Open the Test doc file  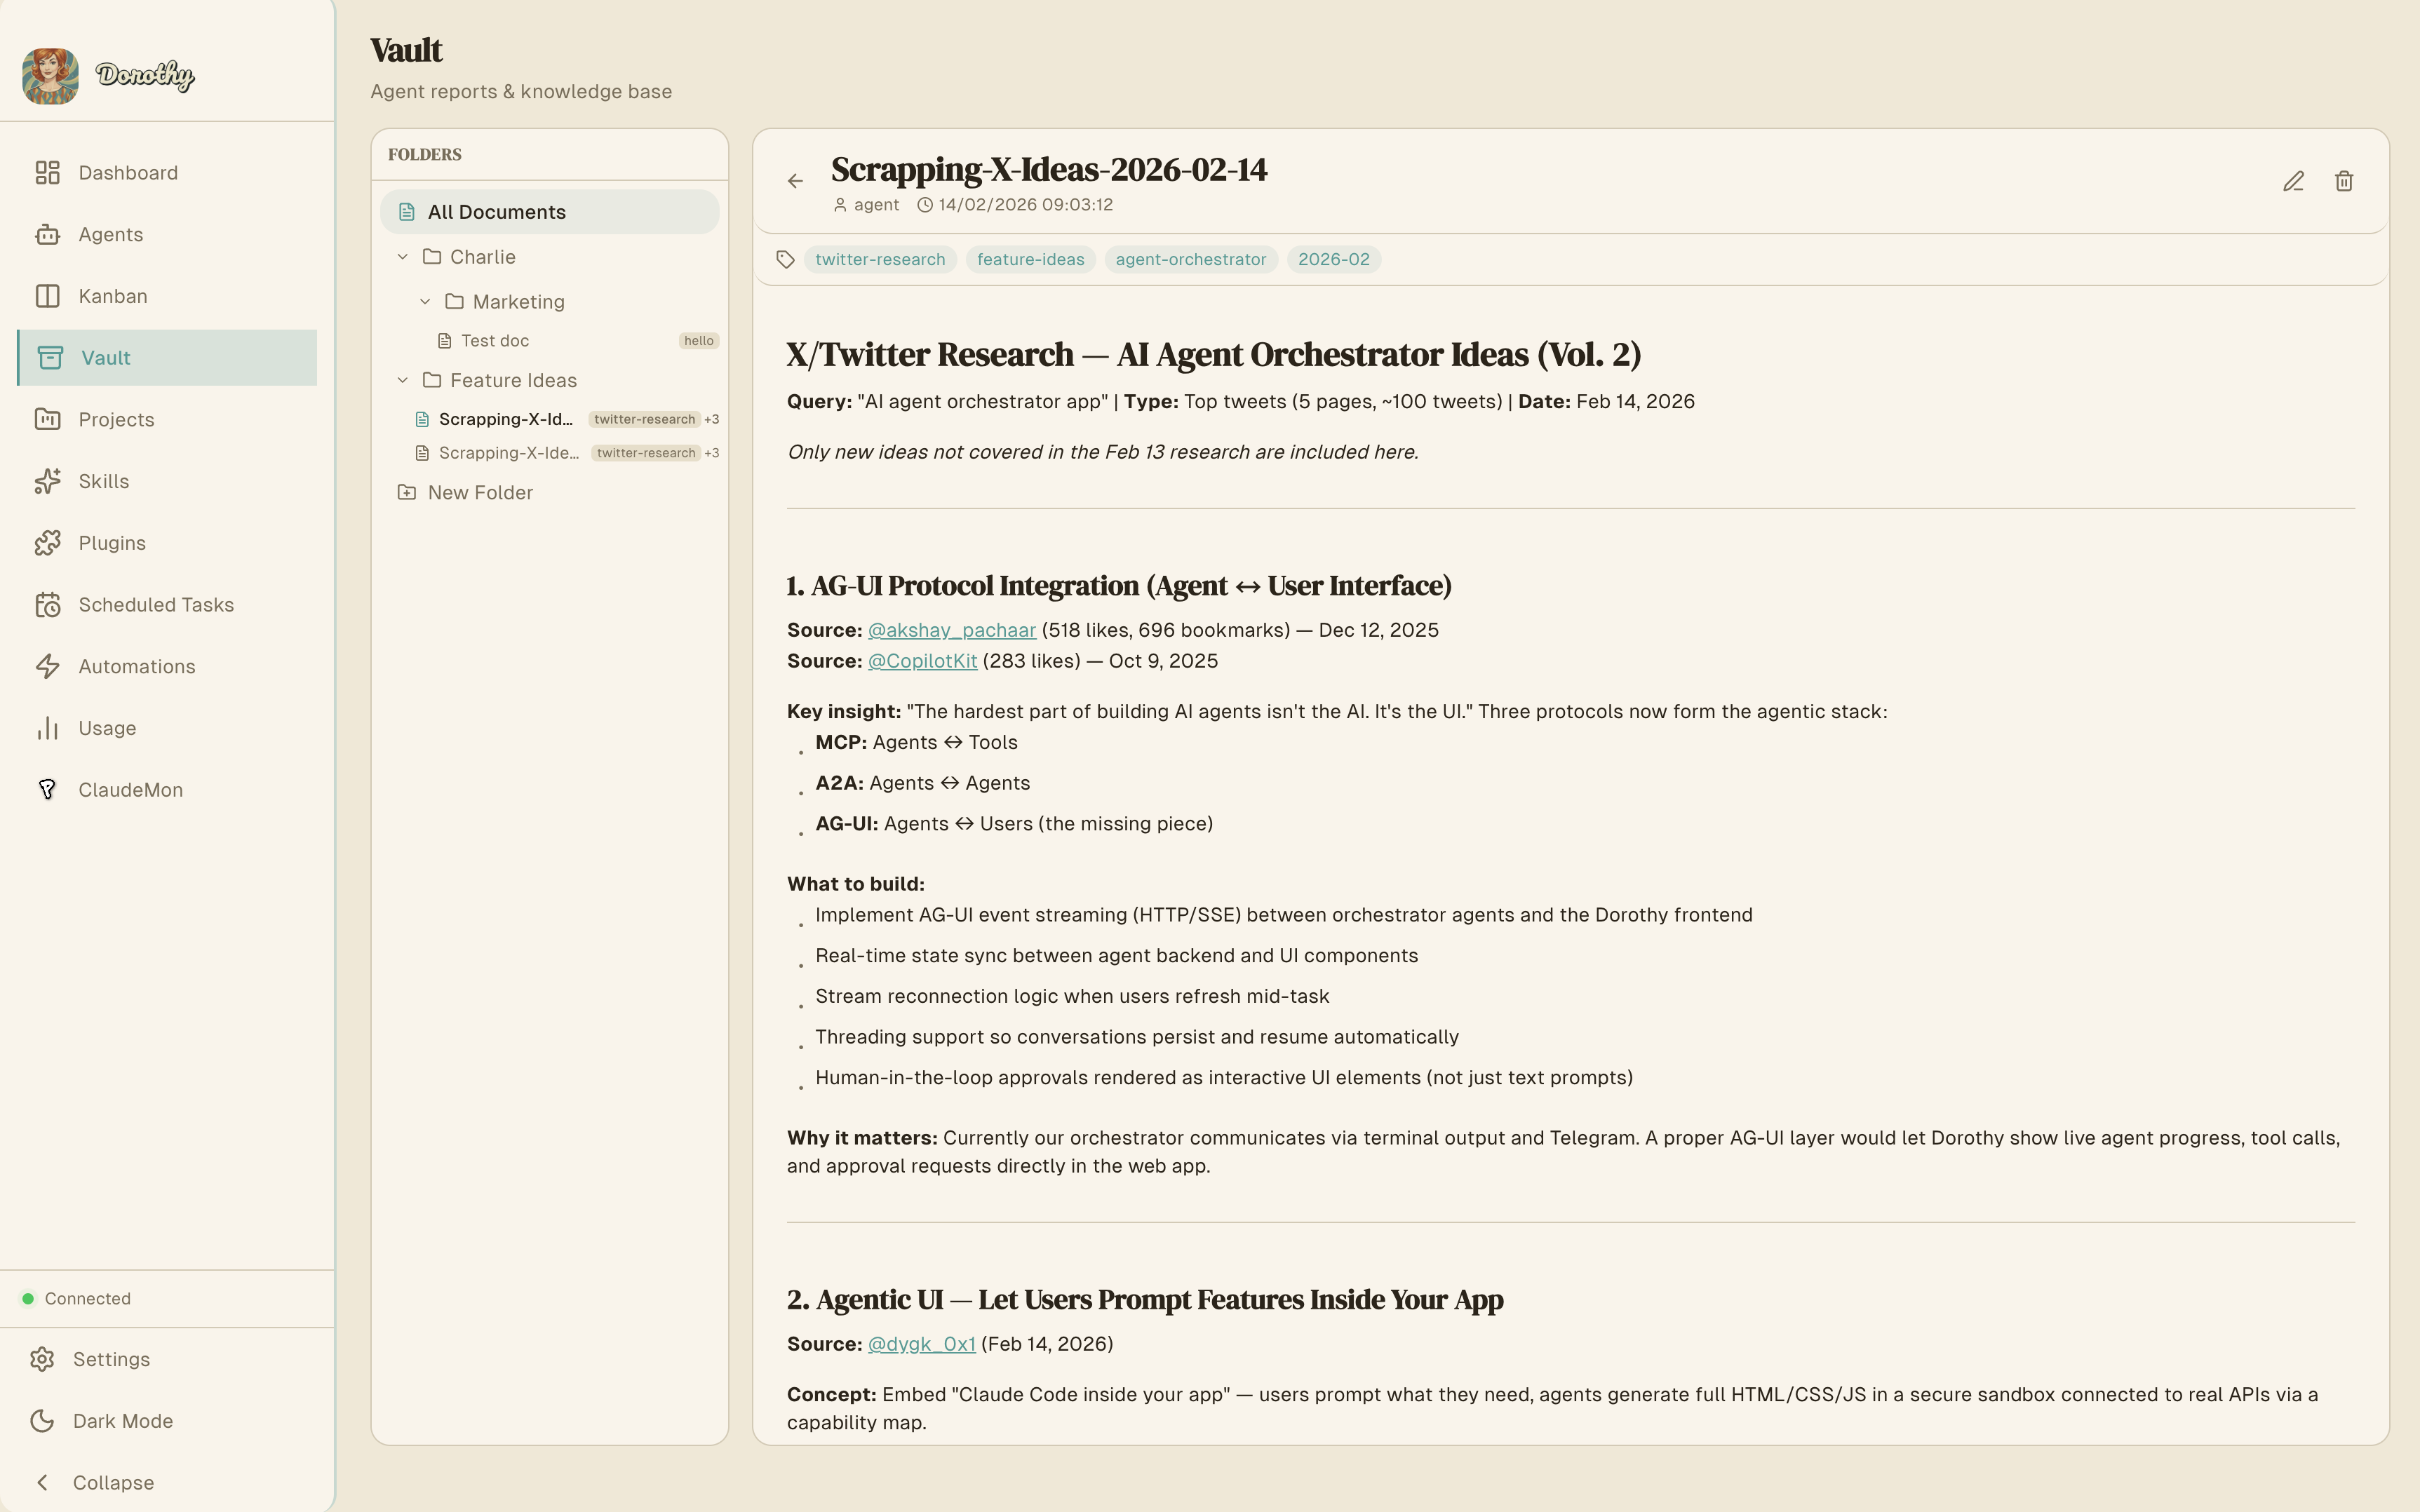[x=495, y=341]
